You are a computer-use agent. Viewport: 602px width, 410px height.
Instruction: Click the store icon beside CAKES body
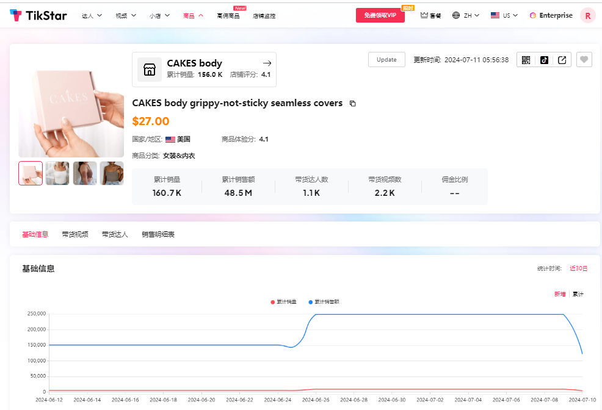click(150, 68)
